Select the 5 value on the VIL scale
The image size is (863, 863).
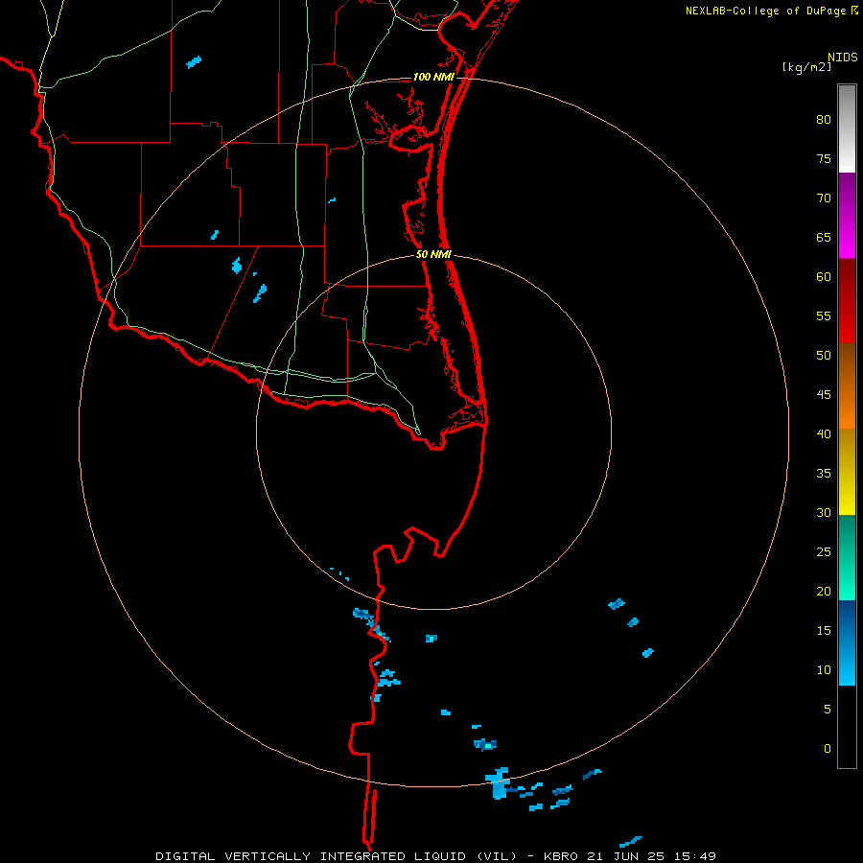pos(828,709)
